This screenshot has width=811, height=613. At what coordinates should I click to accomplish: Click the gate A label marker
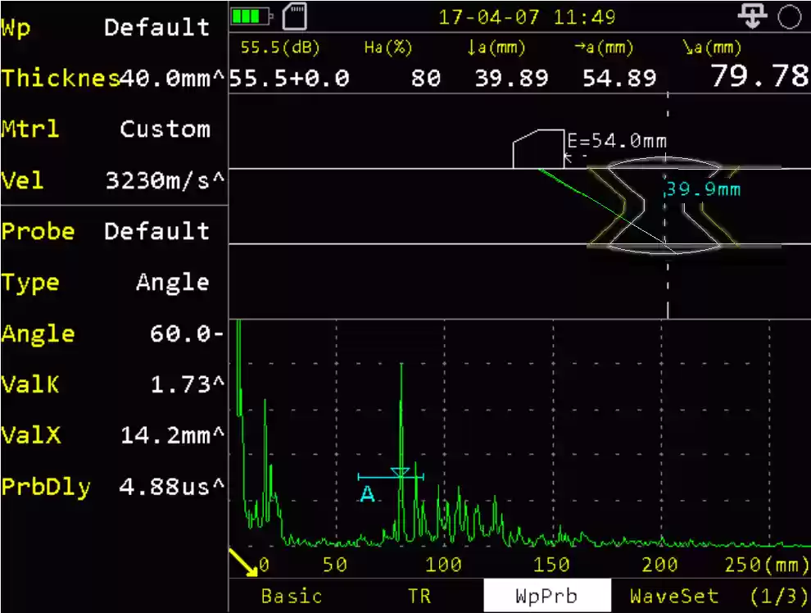365,494
